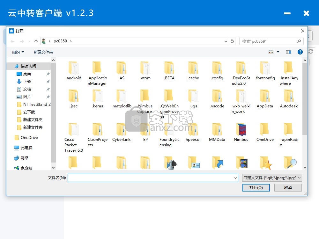Select the .DevEcoStudio2.0 folder

(x=241, y=73)
